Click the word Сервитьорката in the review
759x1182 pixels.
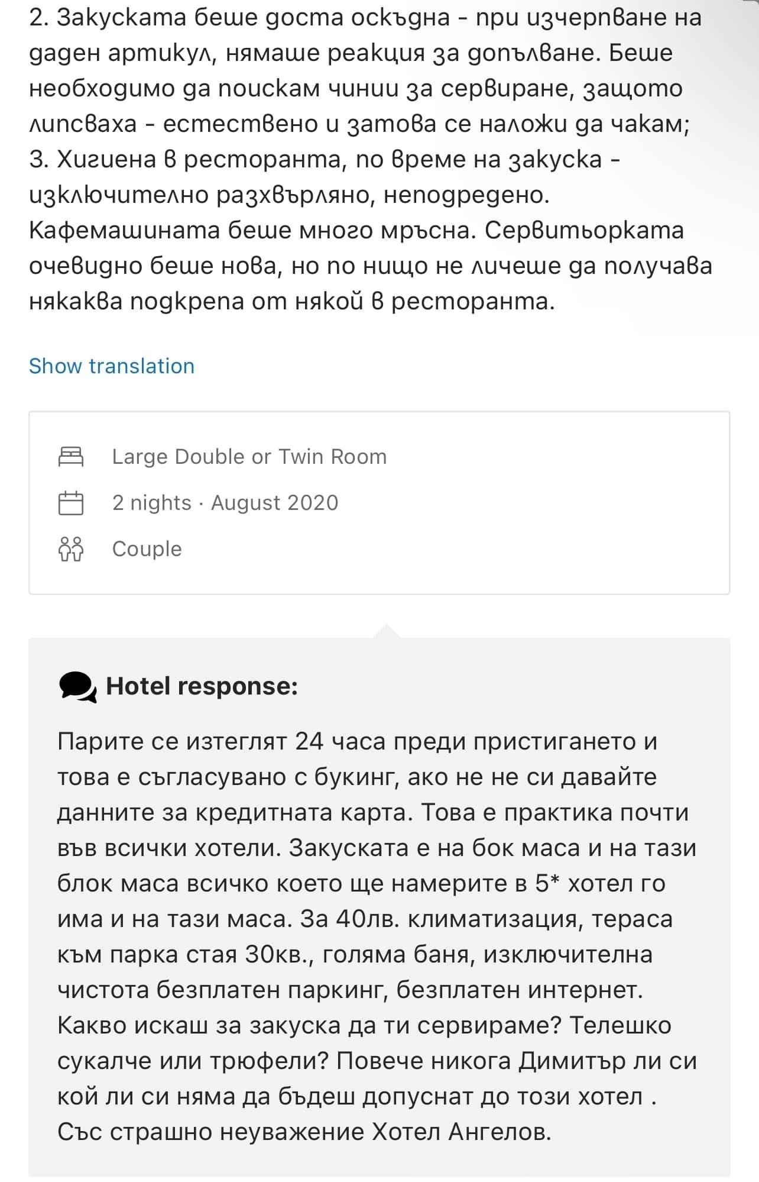[x=584, y=231]
